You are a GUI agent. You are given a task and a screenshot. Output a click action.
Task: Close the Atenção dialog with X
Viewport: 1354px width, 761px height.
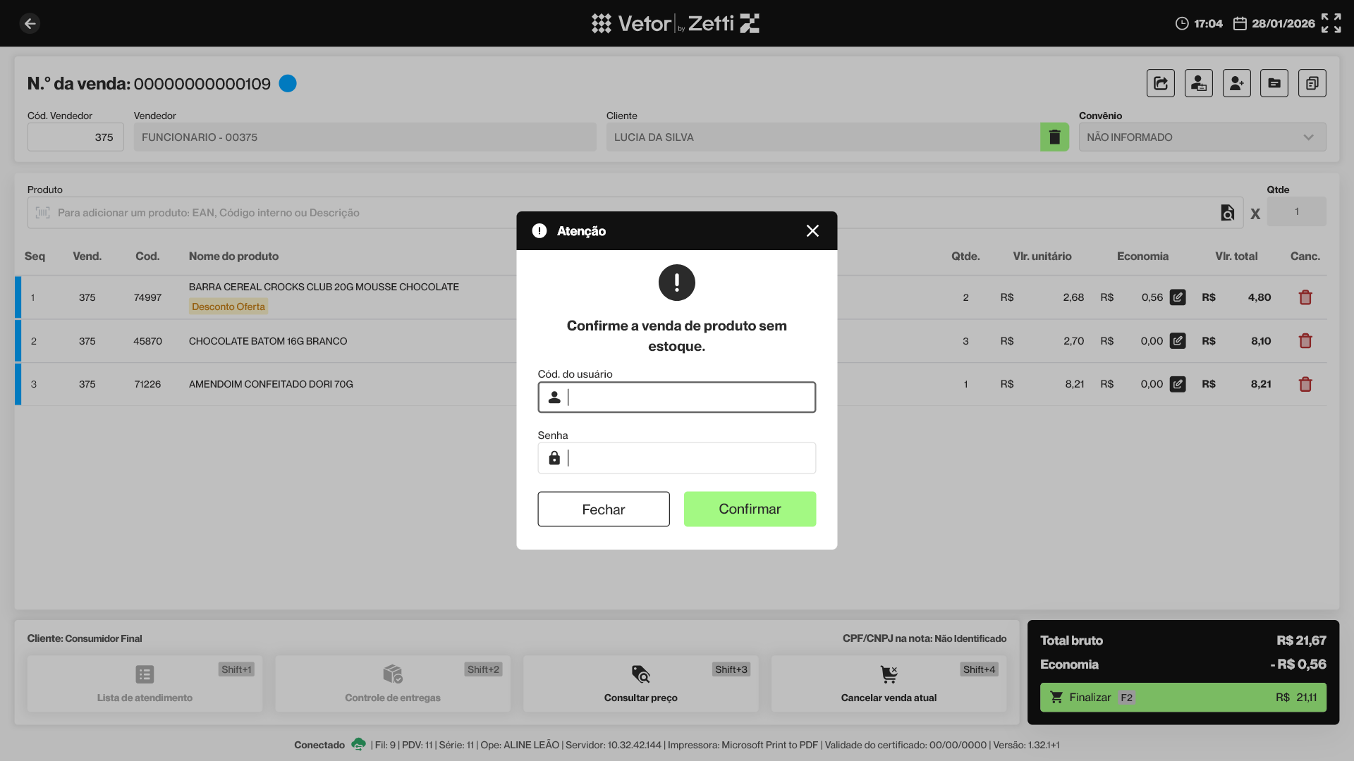point(812,231)
